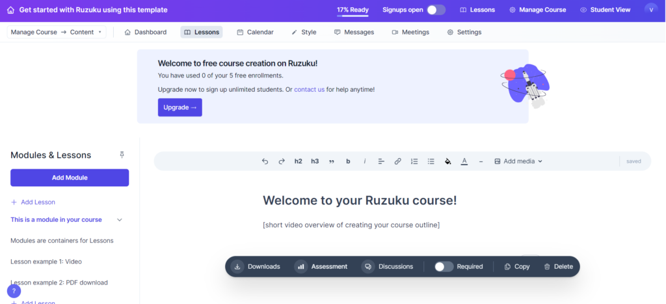Pin the Modules & Lessons sidebar
Screen dimensions: 666x304
pos(122,155)
